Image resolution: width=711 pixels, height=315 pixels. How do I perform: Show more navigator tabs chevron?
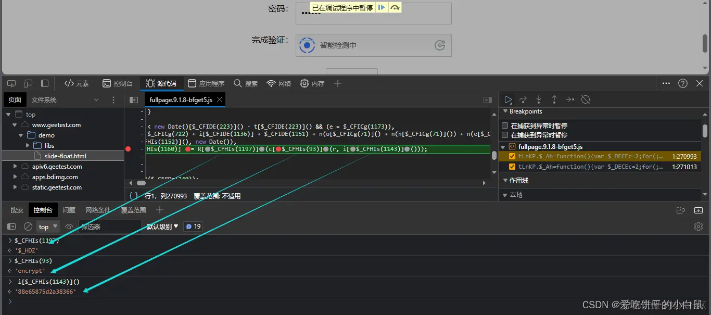[96, 100]
